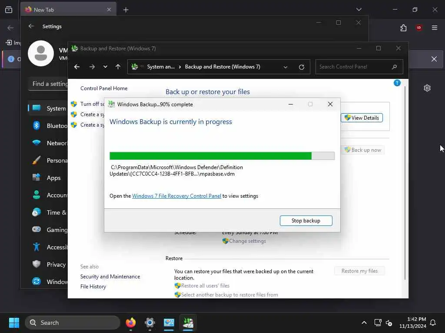The width and height of the screenshot is (445, 333).
Task: Click the backup progress bar
Action: point(222,156)
